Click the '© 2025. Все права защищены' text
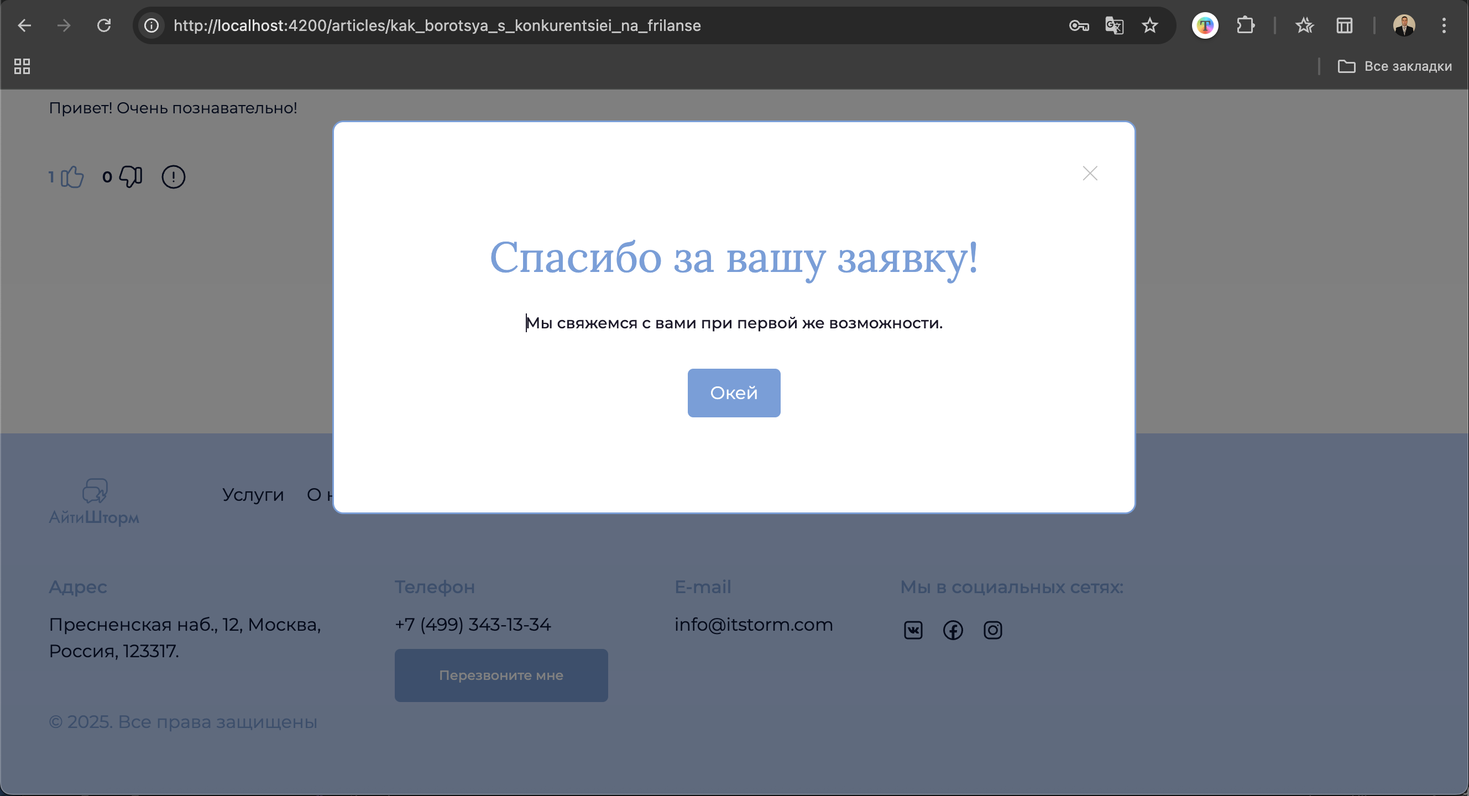 pyautogui.click(x=183, y=722)
